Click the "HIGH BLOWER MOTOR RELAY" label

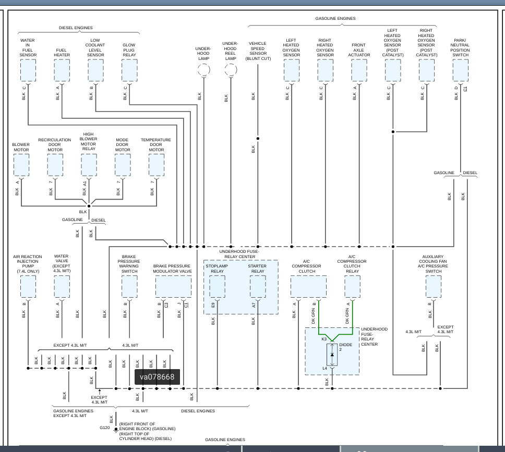(x=89, y=141)
